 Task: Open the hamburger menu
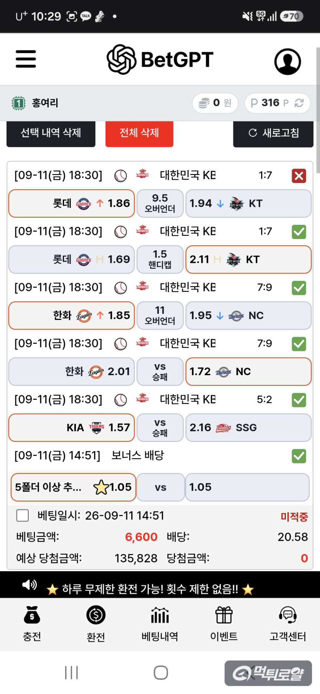(x=26, y=59)
